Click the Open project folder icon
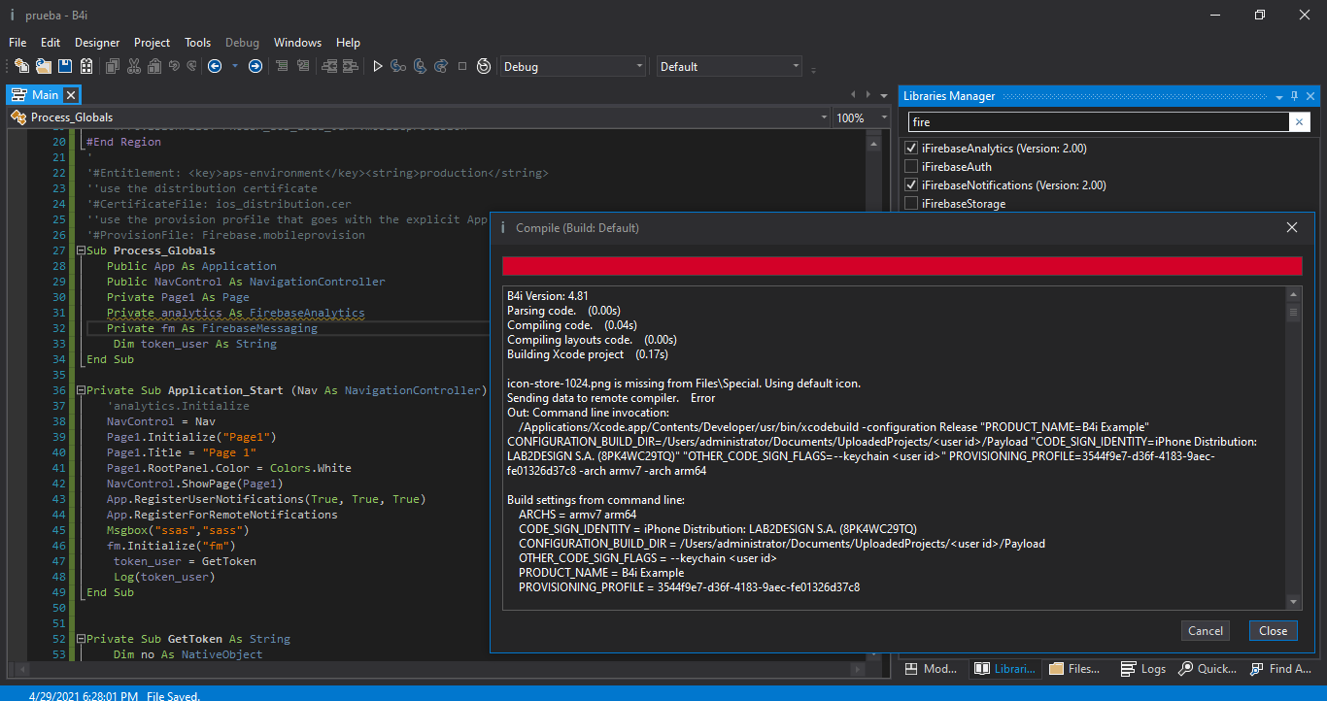 [x=44, y=66]
